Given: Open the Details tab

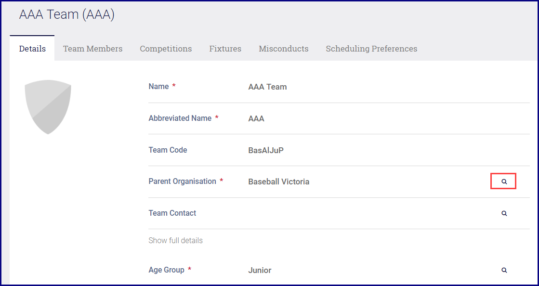Looking at the screenshot, I should coord(32,49).
